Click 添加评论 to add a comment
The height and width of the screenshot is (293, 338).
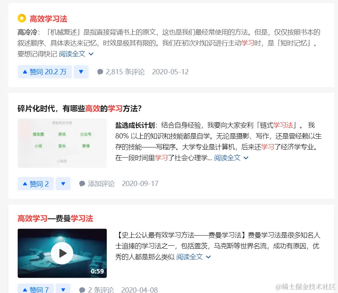tap(97, 184)
